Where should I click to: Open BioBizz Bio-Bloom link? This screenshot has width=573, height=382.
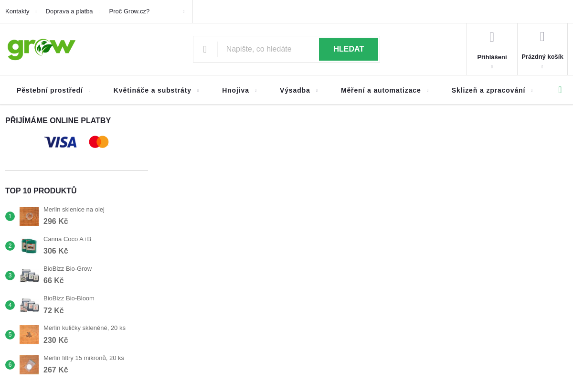pyautogui.click(x=69, y=298)
